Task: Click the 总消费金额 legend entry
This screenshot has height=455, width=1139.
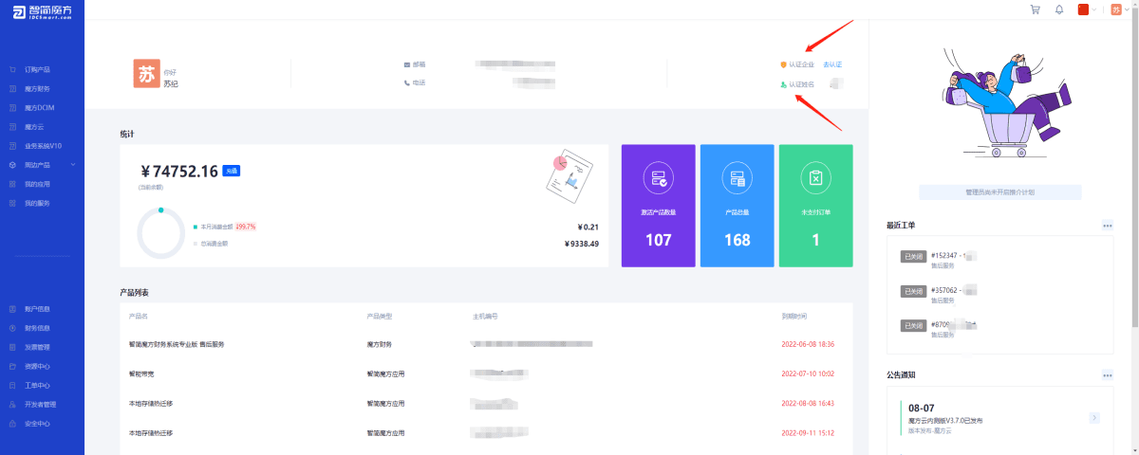Action: coord(211,244)
